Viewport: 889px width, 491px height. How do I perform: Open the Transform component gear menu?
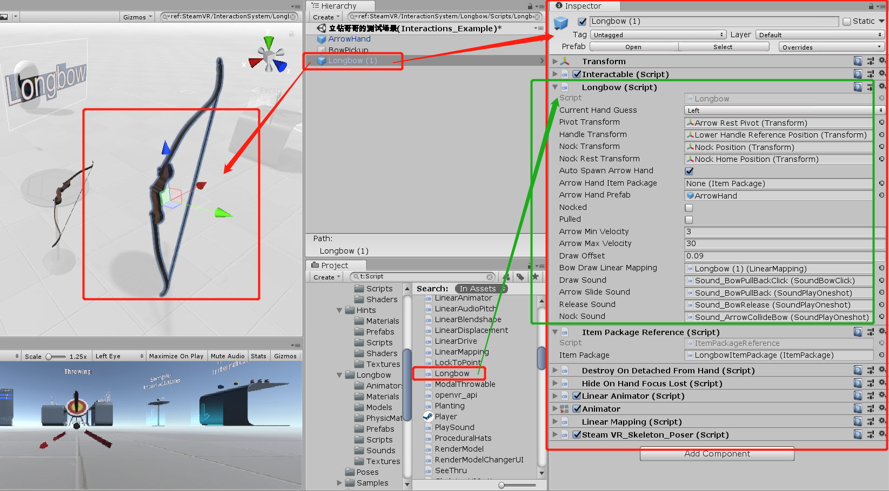click(x=882, y=60)
